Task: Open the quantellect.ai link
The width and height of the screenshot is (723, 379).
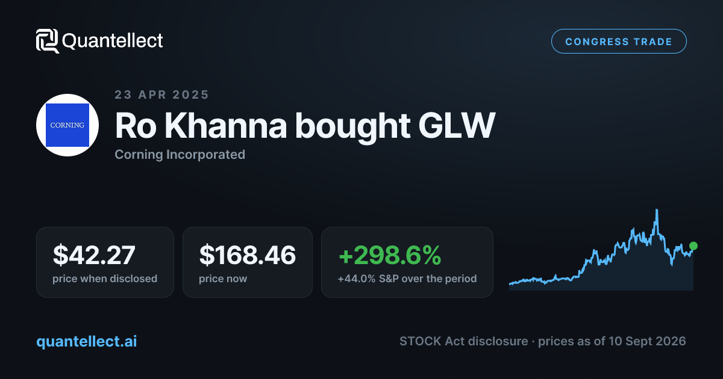Action: pyautogui.click(x=87, y=341)
